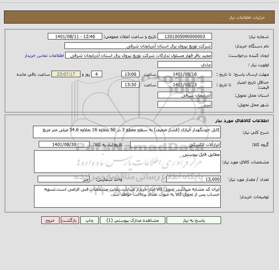Click the buyer organization name field
Image resolution: width=279 pixels, height=270 pixels.
coord(138,46)
